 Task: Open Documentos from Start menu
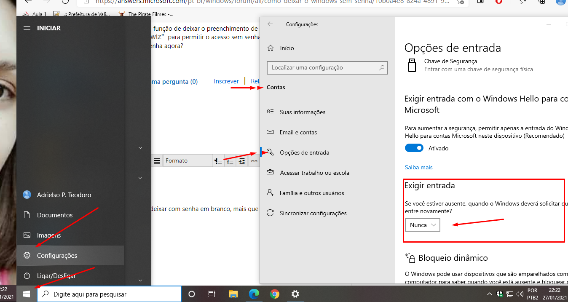[x=70, y=215]
